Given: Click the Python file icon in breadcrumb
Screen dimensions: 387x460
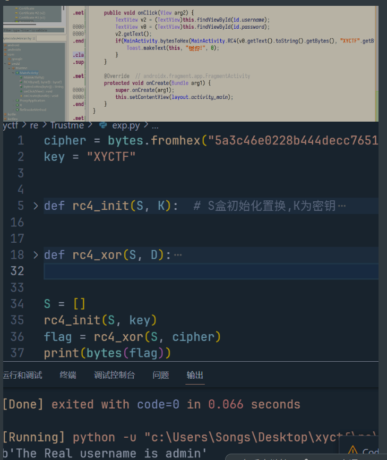Looking at the screenshot, I should 103,125.
